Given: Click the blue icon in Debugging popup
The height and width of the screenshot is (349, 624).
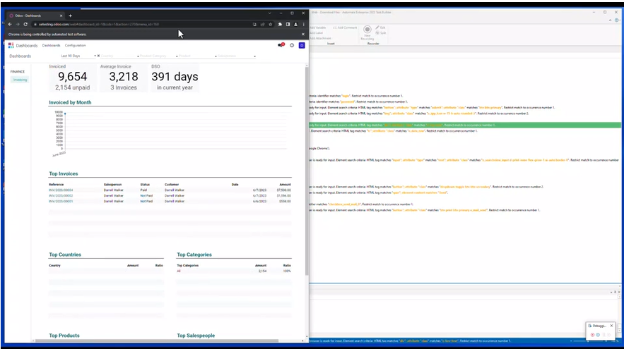Looking at the screenshot, I should 598,335.
